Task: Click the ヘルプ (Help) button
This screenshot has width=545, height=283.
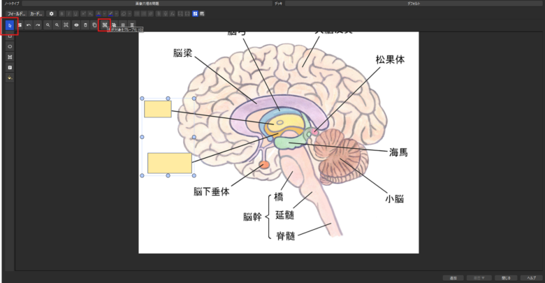Action: 532,278
